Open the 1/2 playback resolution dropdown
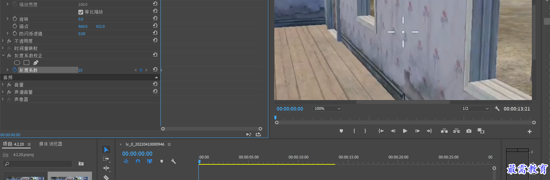Viewport: 550px width, 180px height. (x=475, y=108)
